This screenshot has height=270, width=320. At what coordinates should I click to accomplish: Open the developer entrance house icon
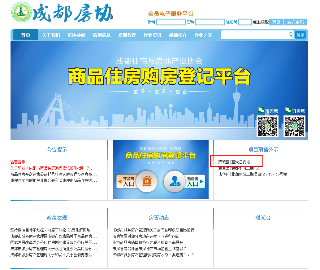(147, 181)
